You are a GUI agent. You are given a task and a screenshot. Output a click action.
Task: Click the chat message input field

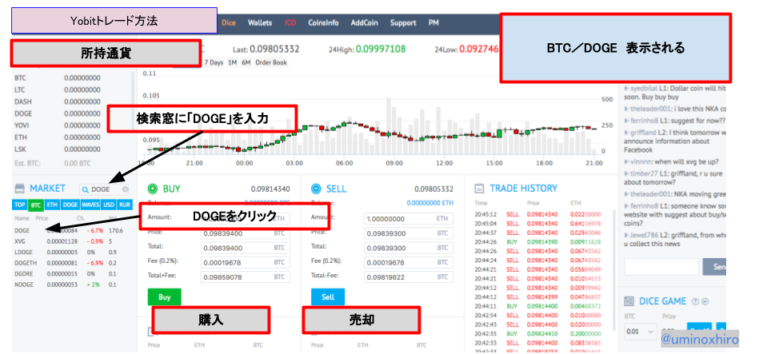click(661, 267)
